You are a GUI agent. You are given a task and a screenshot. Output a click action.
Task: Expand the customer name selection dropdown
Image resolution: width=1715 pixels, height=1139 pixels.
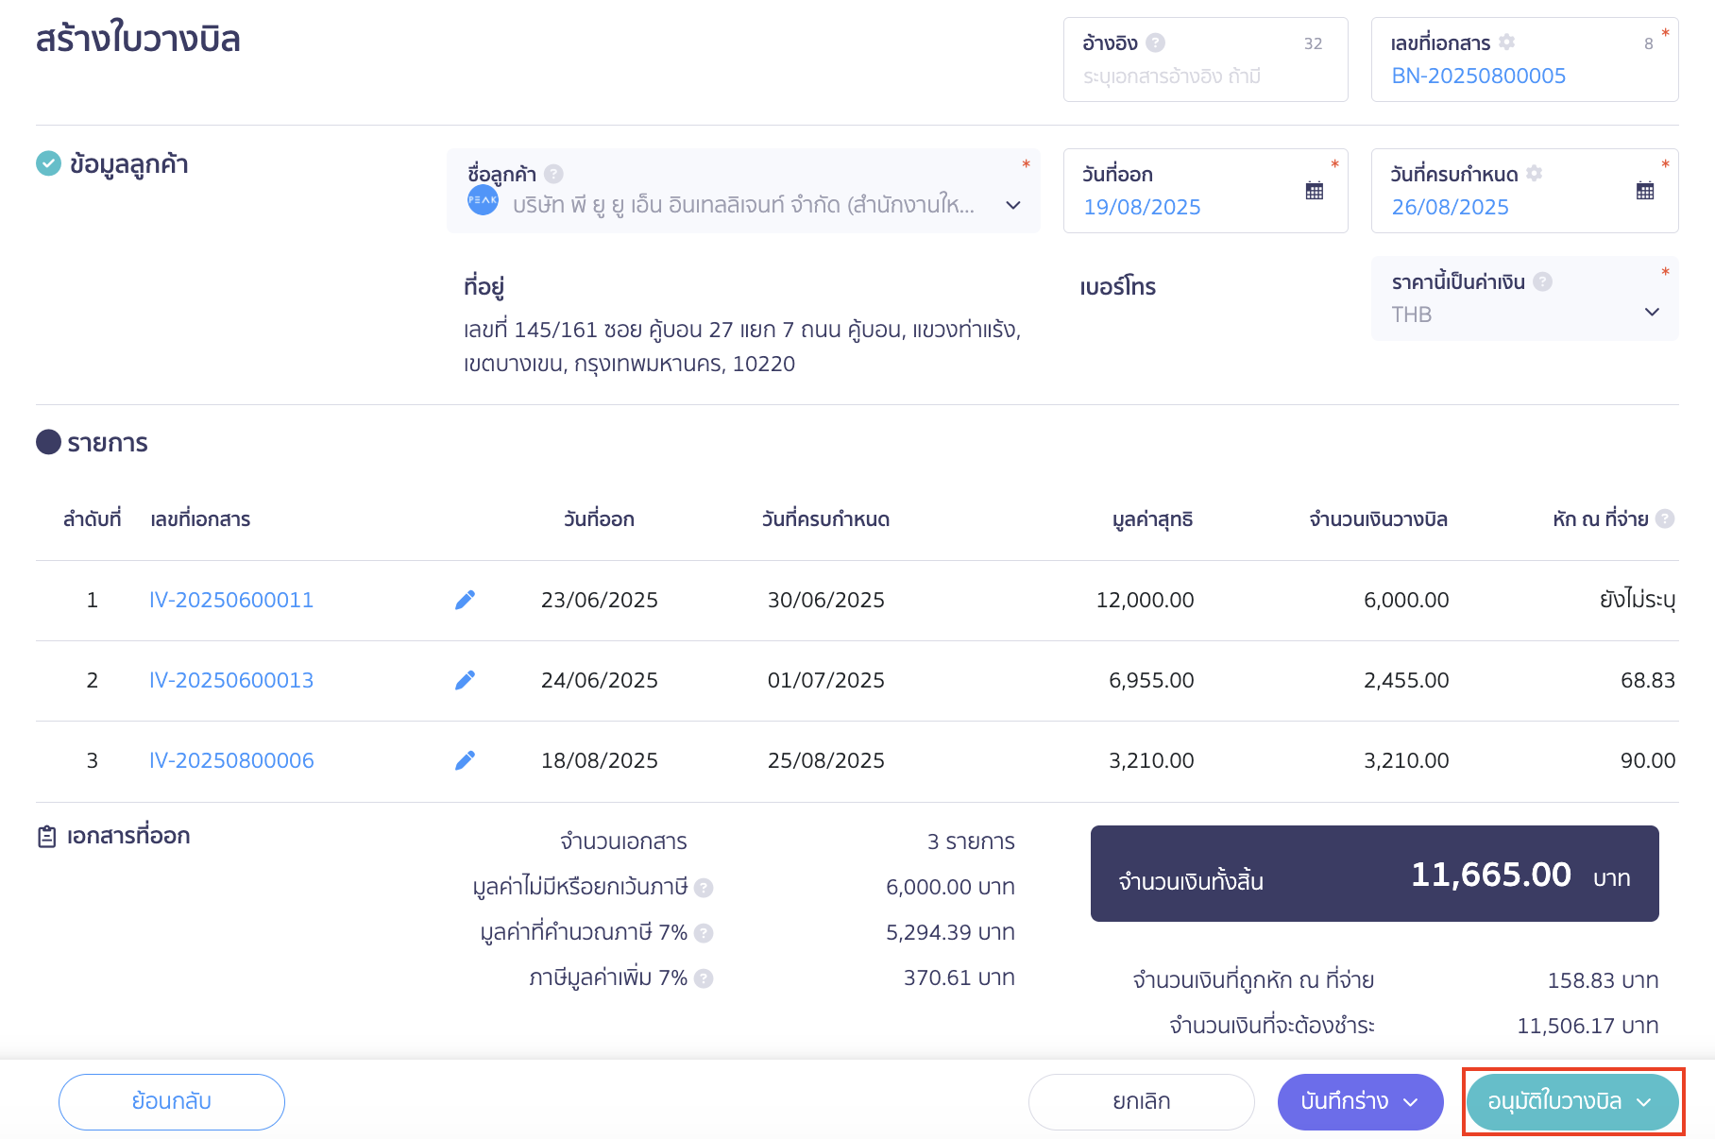(1011, 204)
